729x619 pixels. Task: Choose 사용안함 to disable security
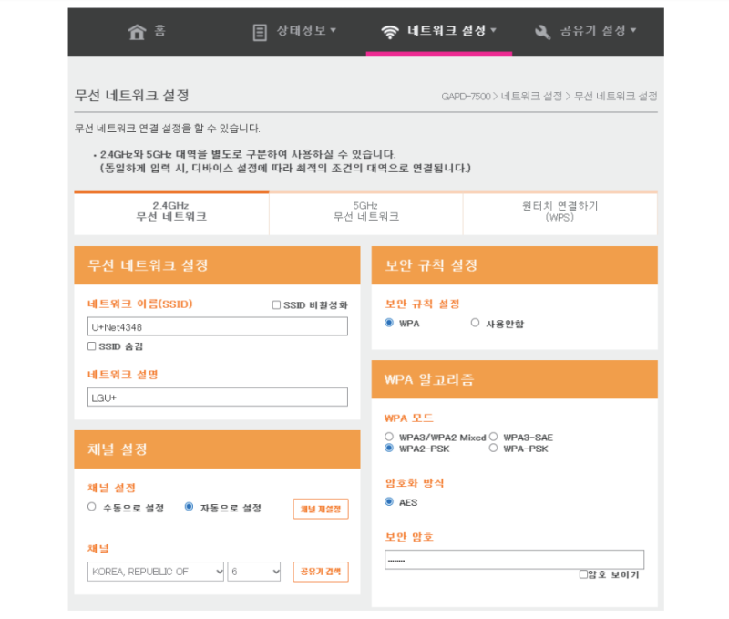475,323
